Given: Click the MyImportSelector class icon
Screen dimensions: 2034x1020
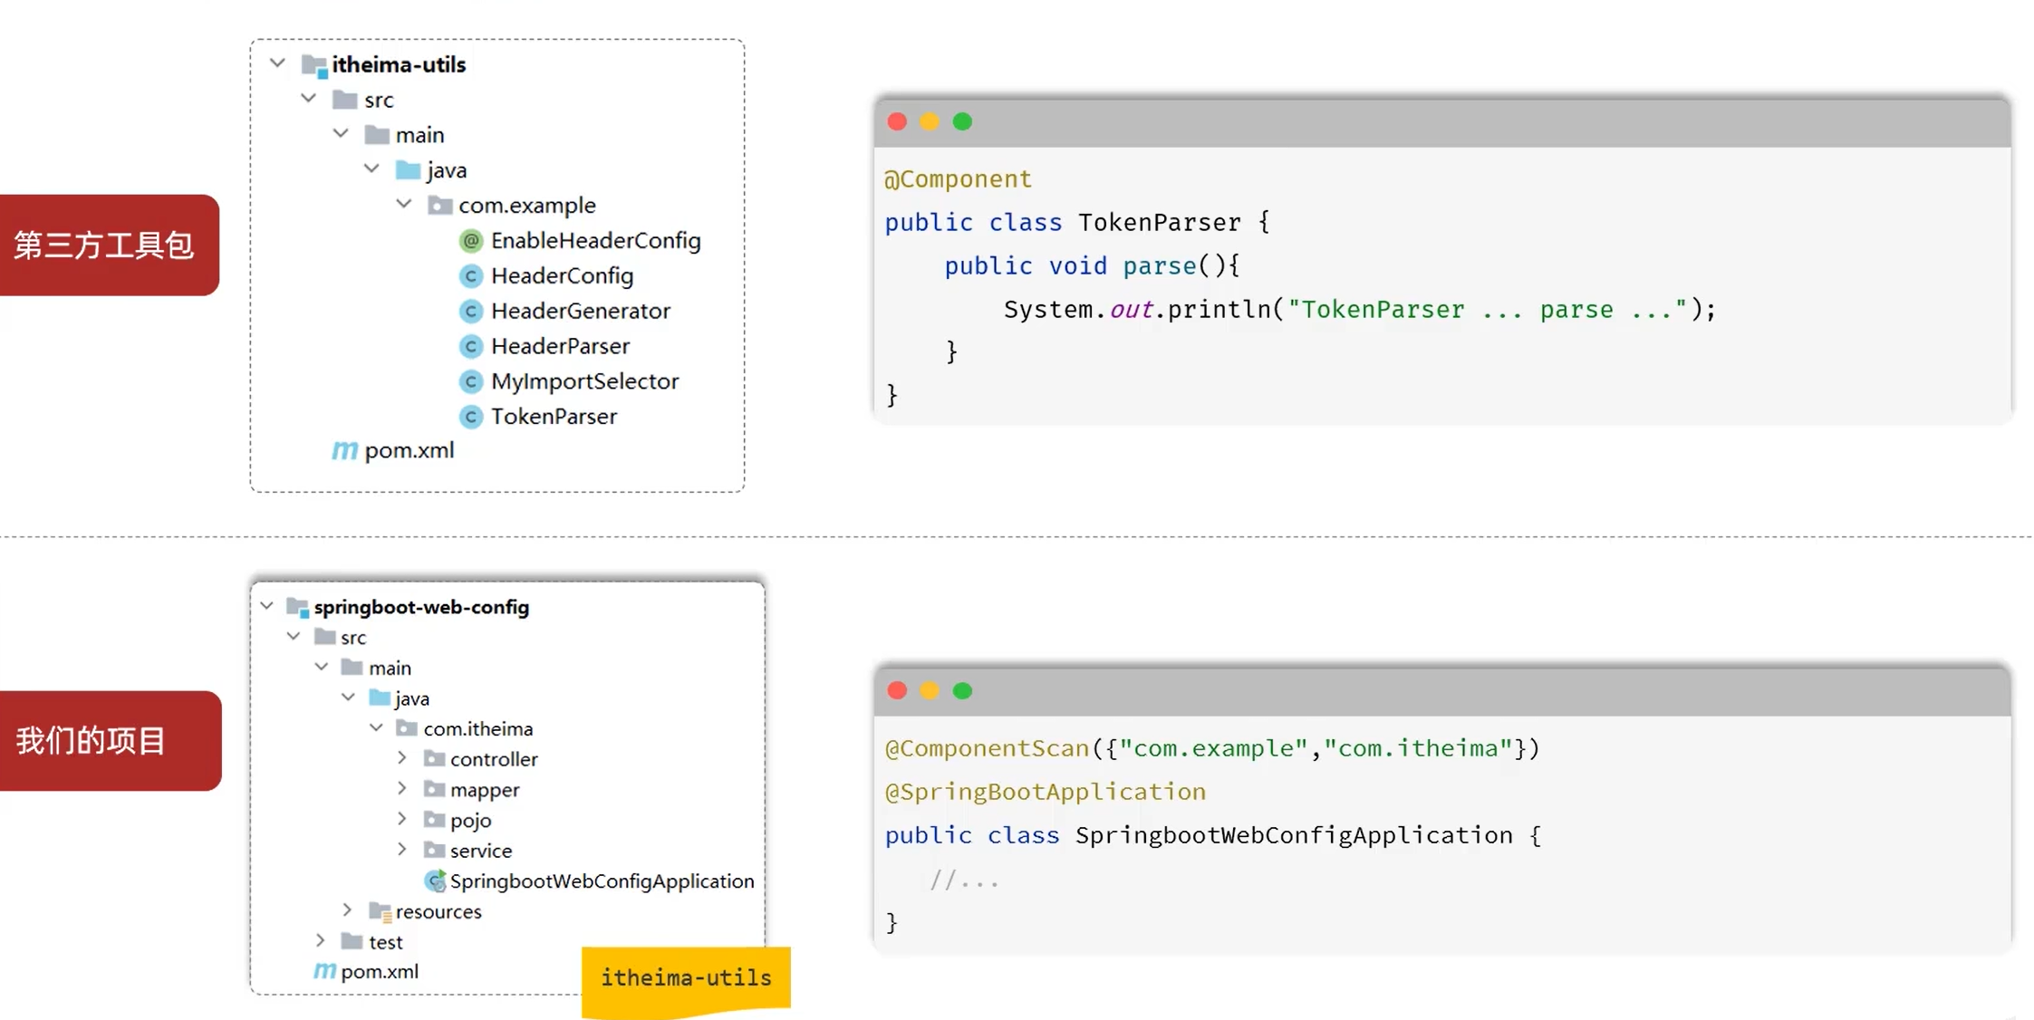Looking at the screenshot, I should (x=470, y=381).
